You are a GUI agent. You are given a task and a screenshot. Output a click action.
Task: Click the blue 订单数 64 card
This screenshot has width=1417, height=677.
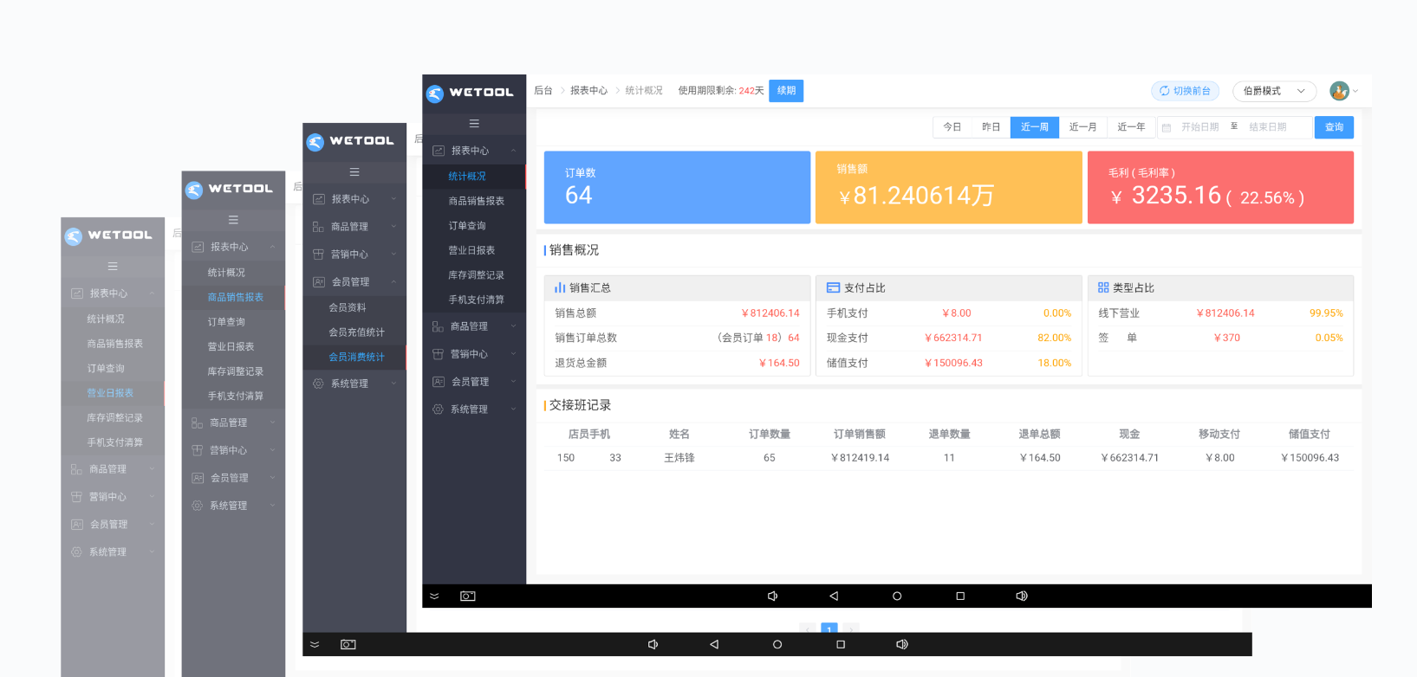point(677,188)
